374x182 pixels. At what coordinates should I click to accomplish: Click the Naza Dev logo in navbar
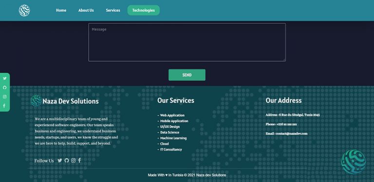click(24, 11)
